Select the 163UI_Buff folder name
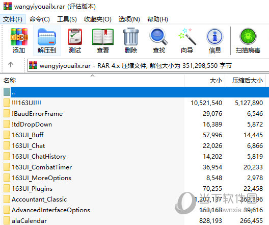The height and width of the screenshot is (225, 269). [x=28, y=135]
